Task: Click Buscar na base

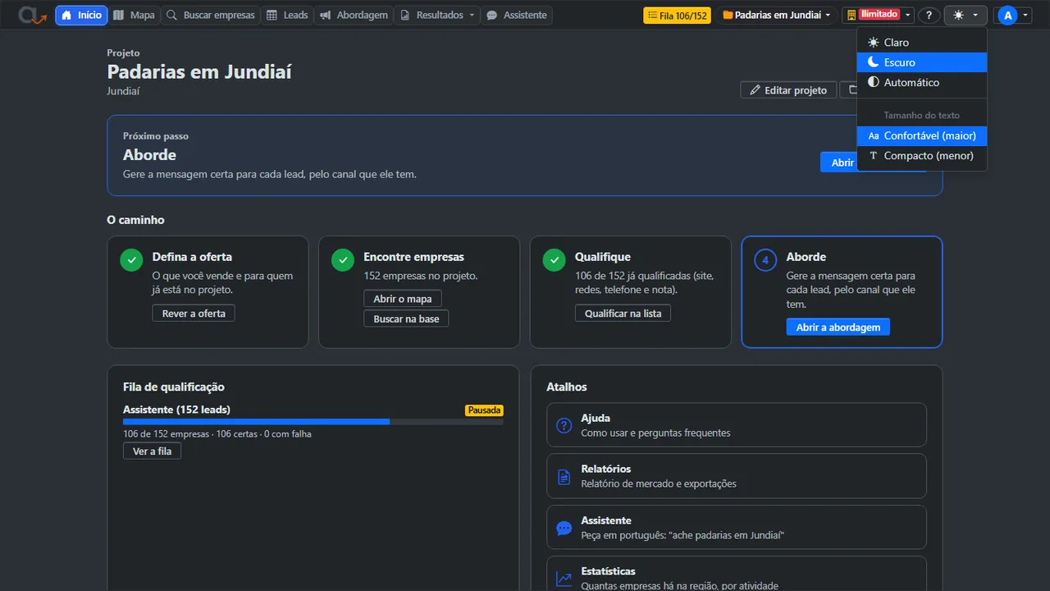Action: (406, 318)
